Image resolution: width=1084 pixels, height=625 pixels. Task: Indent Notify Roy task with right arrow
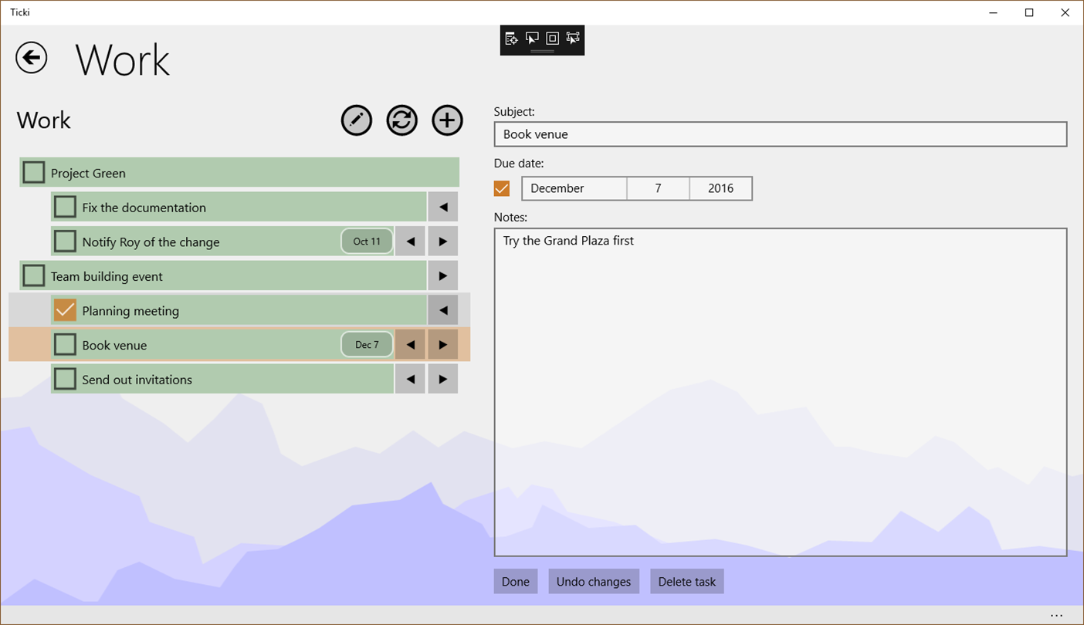(x=443, y=242)
